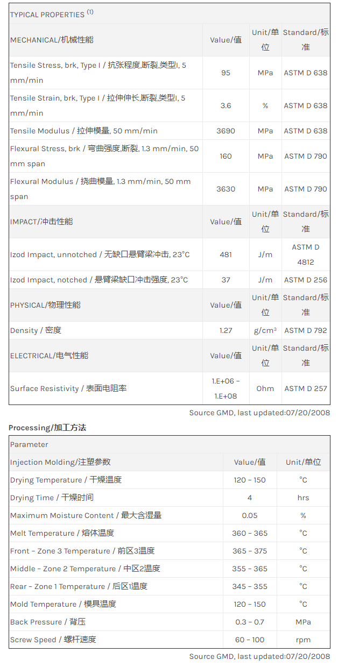Viewport: 338px width, 667px height.
Task: Select the Tensile Modulus value 3690
Action: 226,131
